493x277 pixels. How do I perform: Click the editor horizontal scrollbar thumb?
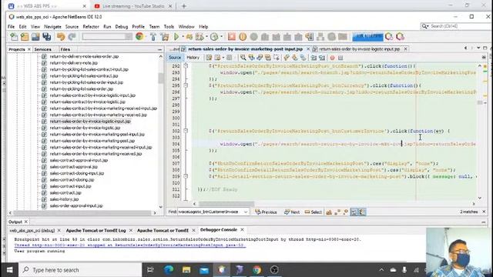226,204
